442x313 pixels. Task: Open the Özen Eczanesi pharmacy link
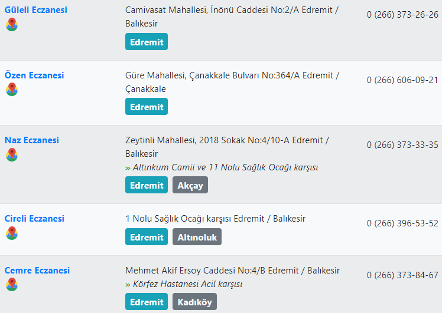34,75
